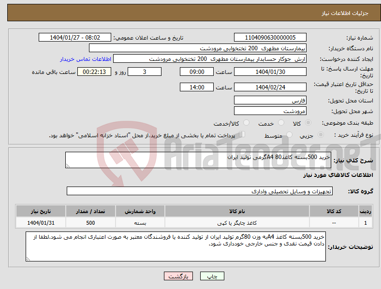
Task: Click the request creator field ارش جوکار
Action: [x=210, y=59]
